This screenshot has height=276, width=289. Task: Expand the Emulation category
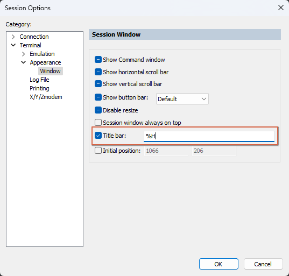(23, 54)
